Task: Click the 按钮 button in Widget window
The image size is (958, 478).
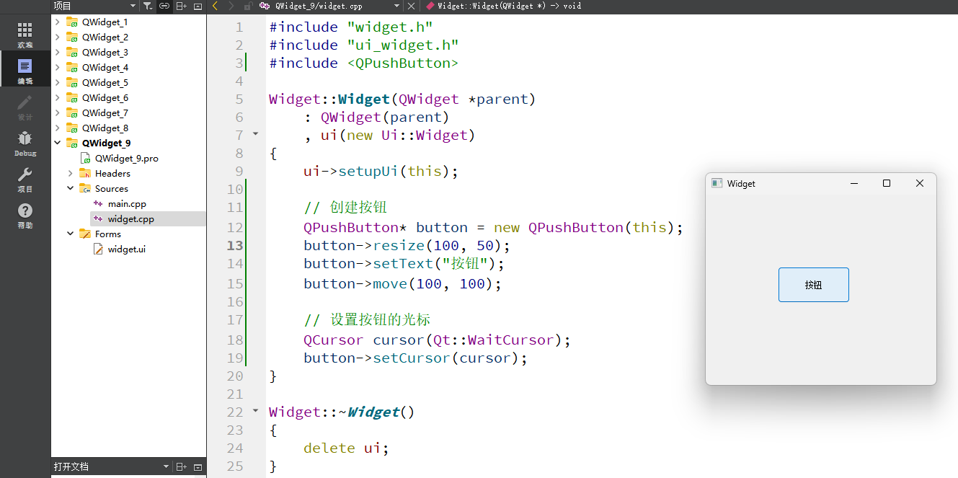Action: click(x=813, y=285)
